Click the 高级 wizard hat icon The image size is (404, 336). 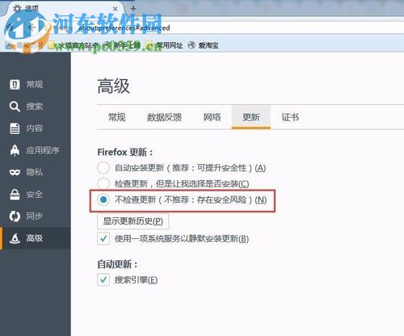coord(15,238)
